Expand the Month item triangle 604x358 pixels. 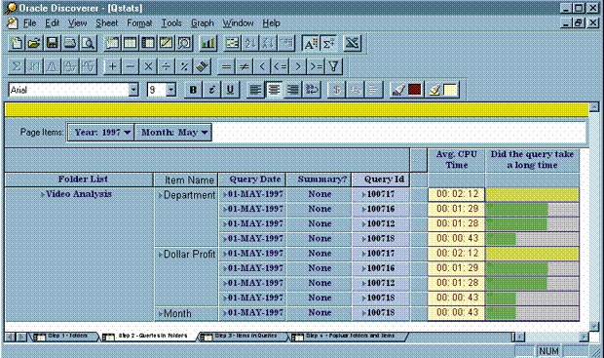160,314
